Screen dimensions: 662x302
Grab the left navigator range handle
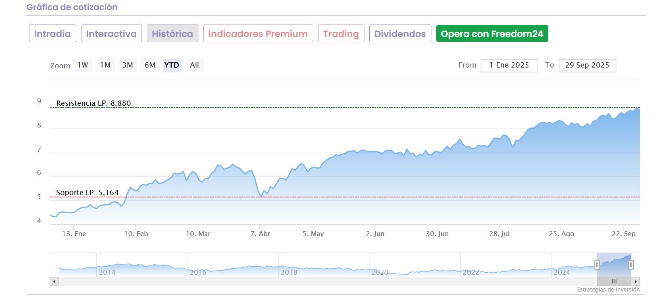597,264
